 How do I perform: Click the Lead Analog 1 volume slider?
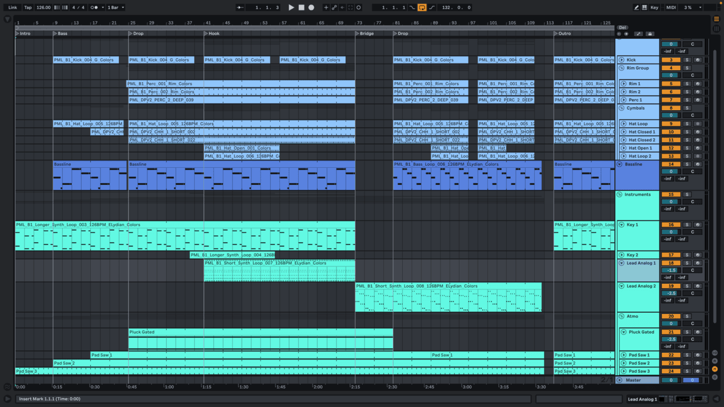pyautogui.click(x=671, y=271)
